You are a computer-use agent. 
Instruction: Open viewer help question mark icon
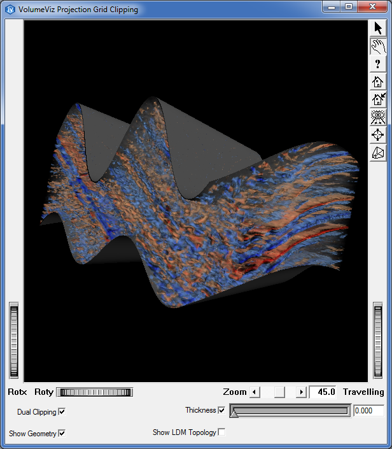(378, 64)
